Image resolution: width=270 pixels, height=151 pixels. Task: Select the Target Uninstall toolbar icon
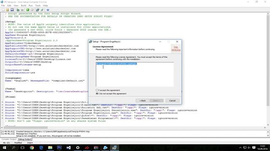coord(42,10)
